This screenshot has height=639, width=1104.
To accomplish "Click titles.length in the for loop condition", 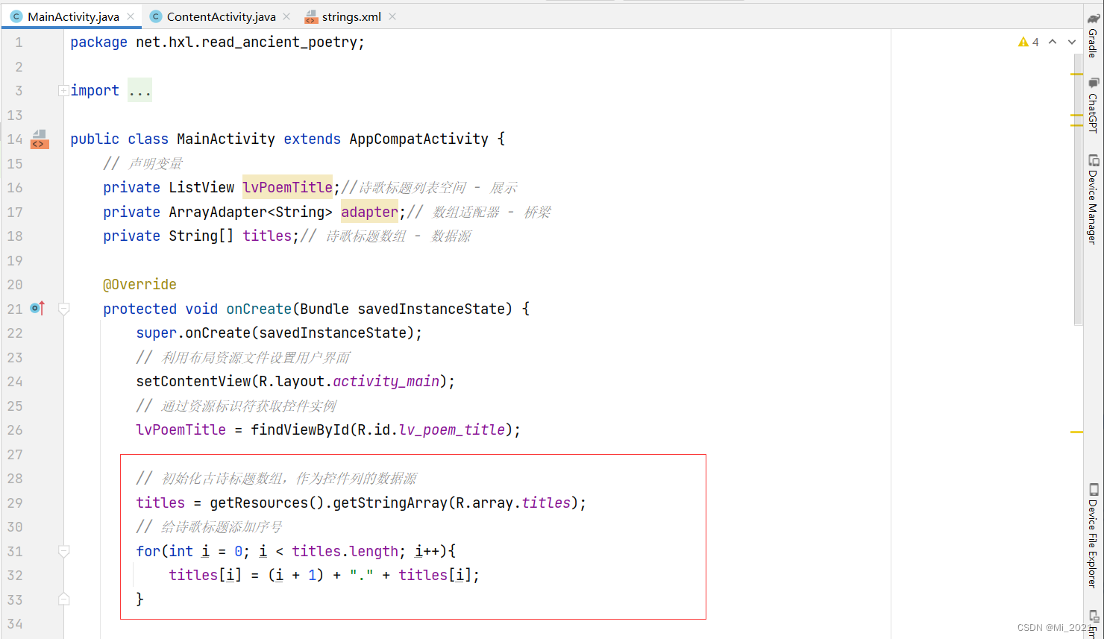I will point(345,551).
